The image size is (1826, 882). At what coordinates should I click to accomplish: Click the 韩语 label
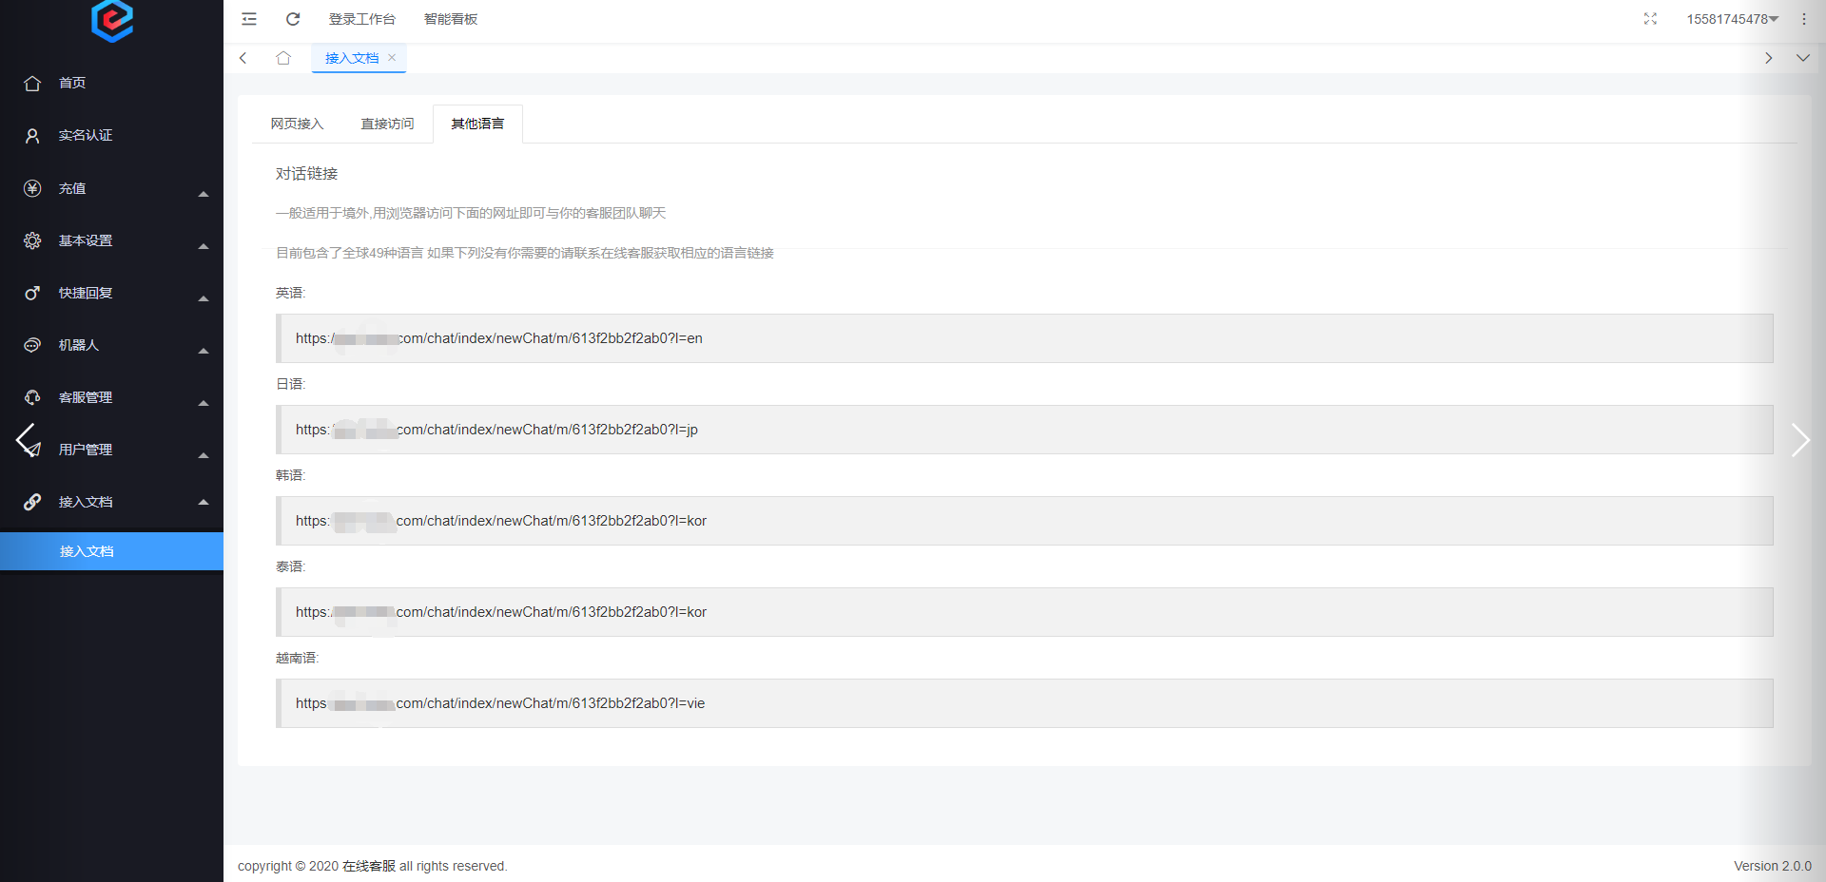point(290,475)
